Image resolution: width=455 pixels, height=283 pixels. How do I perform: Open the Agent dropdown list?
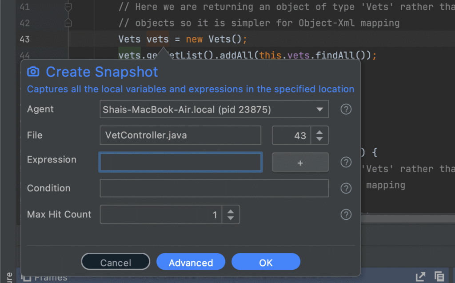coord(319,109)
